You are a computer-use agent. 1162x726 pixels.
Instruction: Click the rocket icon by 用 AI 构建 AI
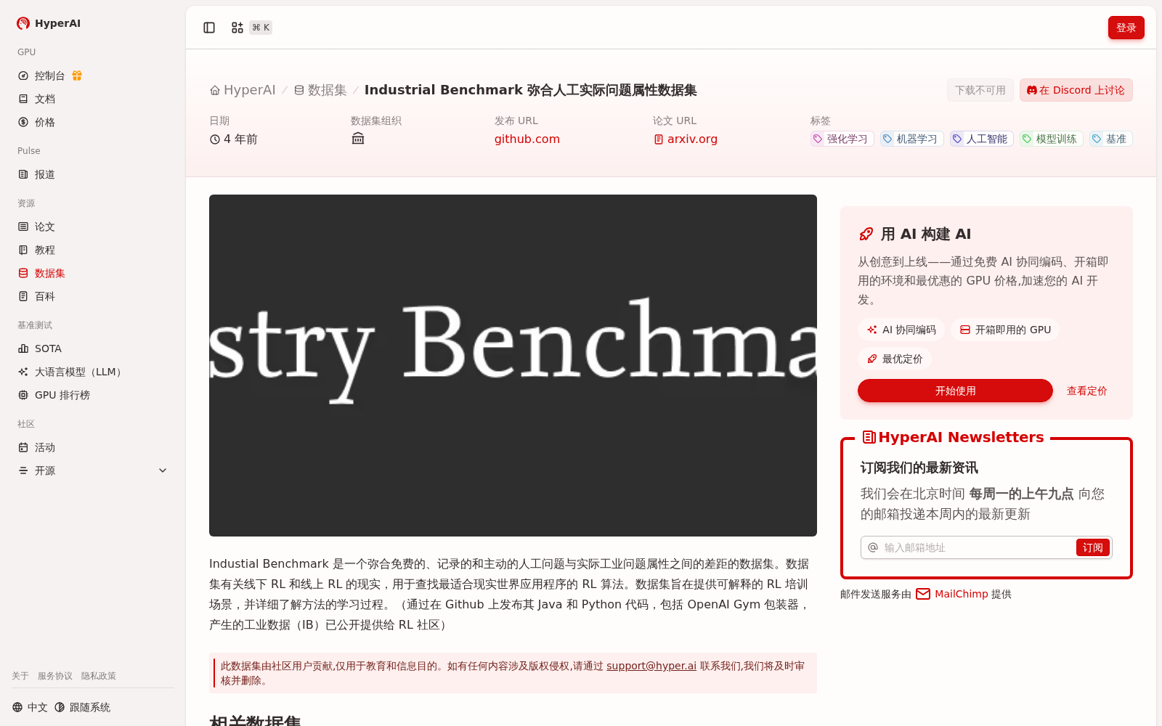pyautogui.click(x=866, y=234)
